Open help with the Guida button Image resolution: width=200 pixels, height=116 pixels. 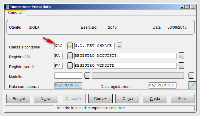coord(155,99)
